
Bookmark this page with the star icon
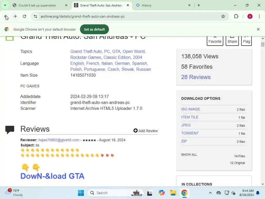pyautogui.click(x=223, y=16)
